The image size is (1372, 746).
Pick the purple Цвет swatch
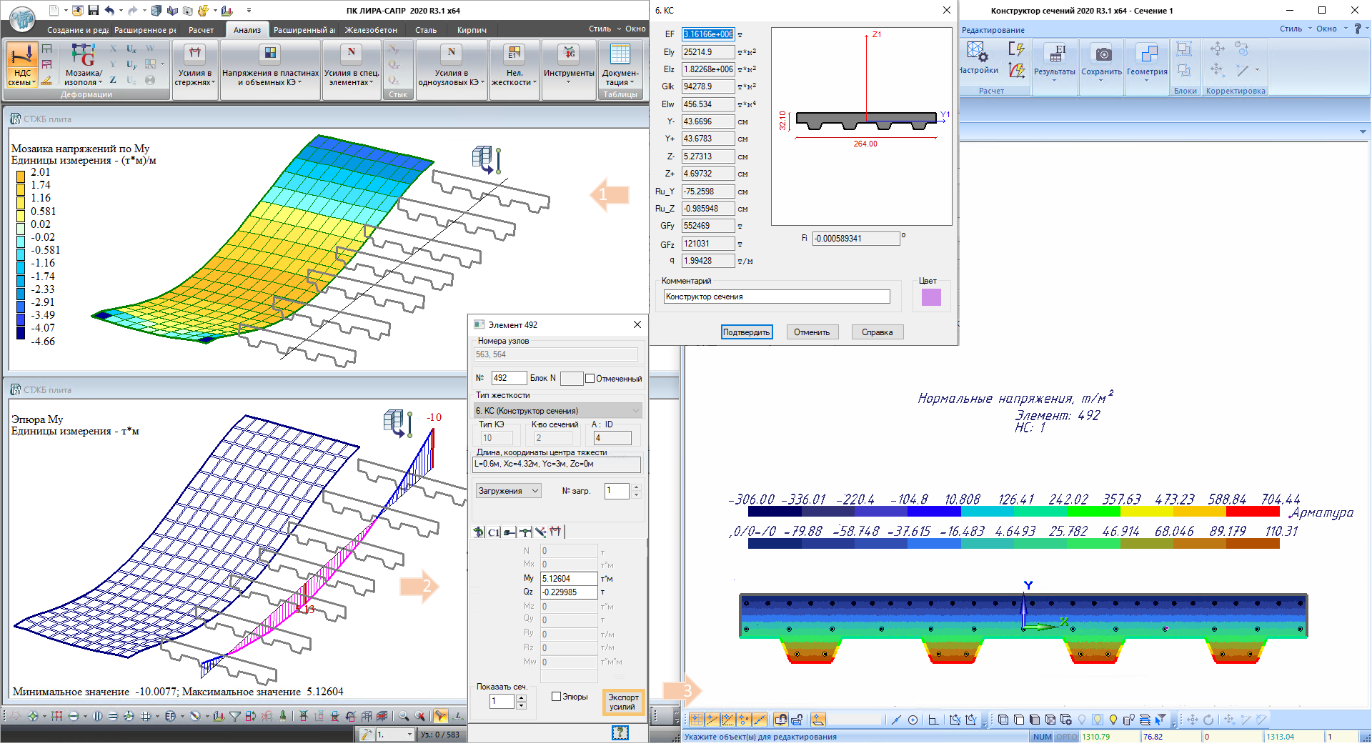tap(931, 297)
